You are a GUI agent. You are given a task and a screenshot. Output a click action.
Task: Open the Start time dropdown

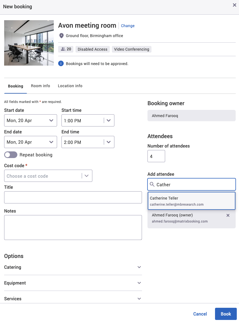88,120
